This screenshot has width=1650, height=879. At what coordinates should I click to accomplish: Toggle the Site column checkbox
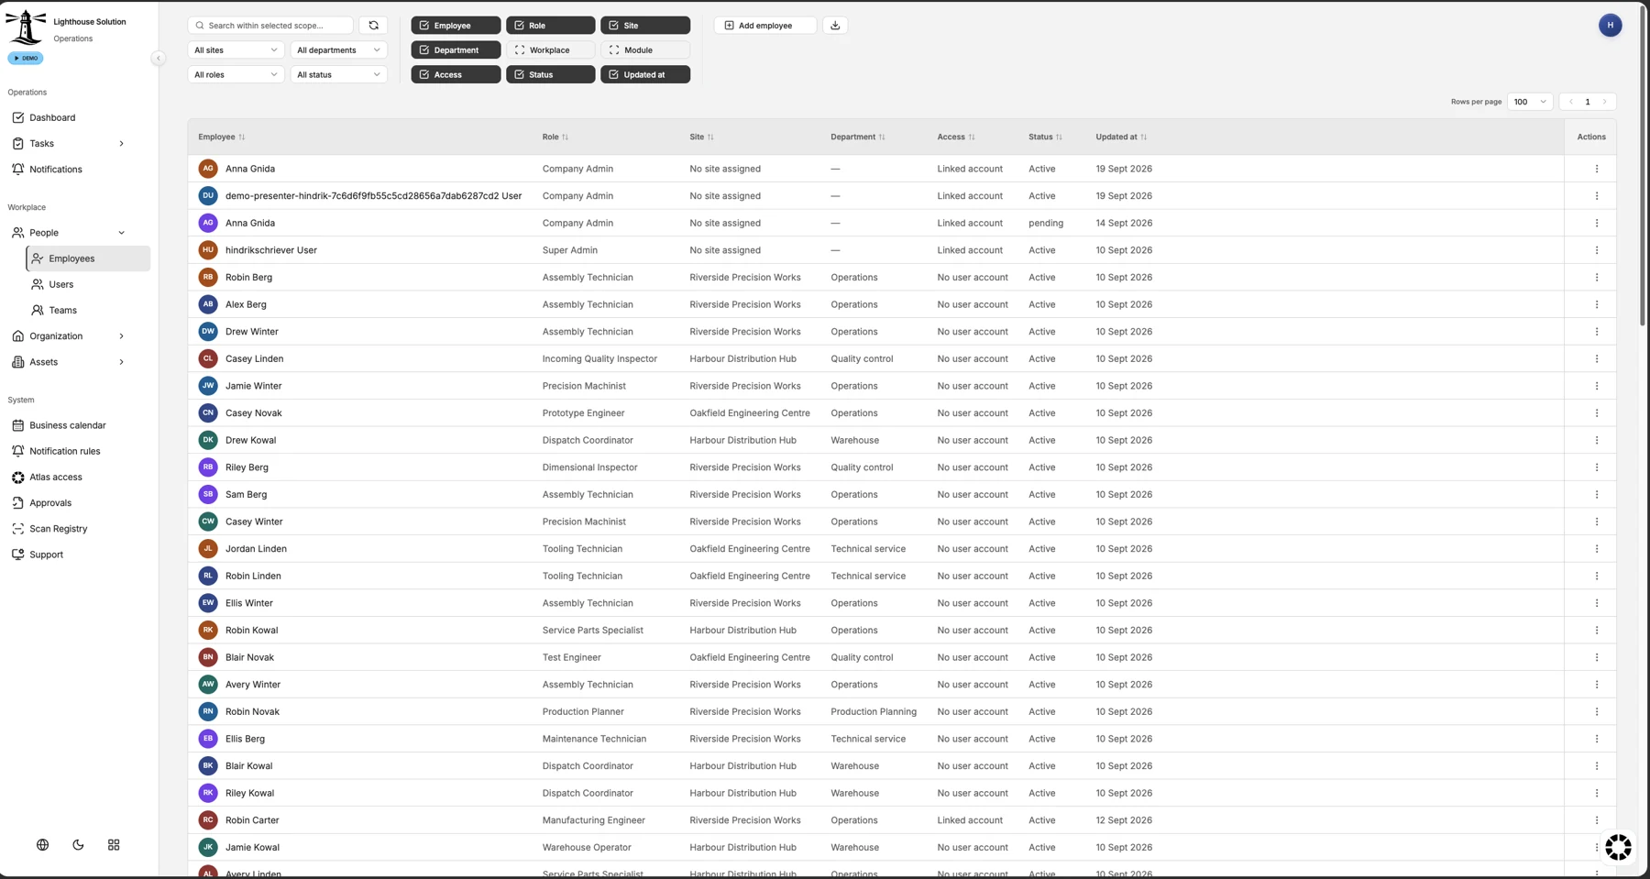click(x=645, y=26)
